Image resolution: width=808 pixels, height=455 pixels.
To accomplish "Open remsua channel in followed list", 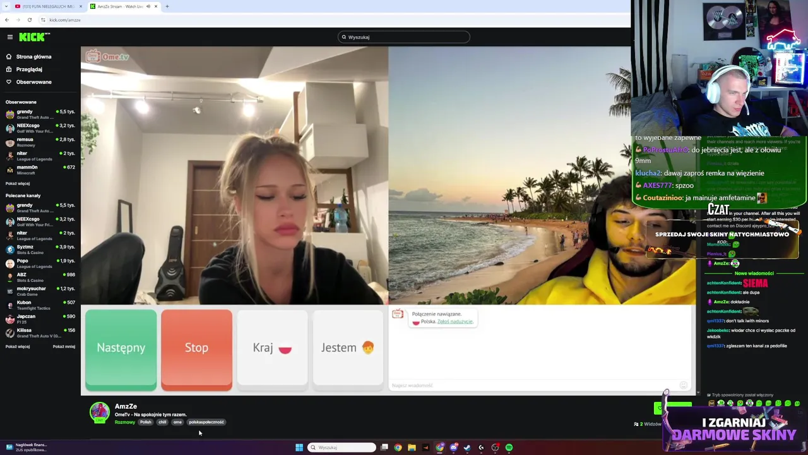I will [x=39, y=142].
